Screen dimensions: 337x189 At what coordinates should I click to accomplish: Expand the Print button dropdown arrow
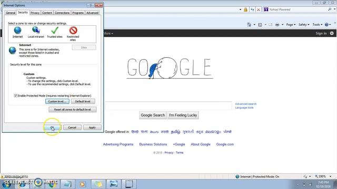[282, 25]
